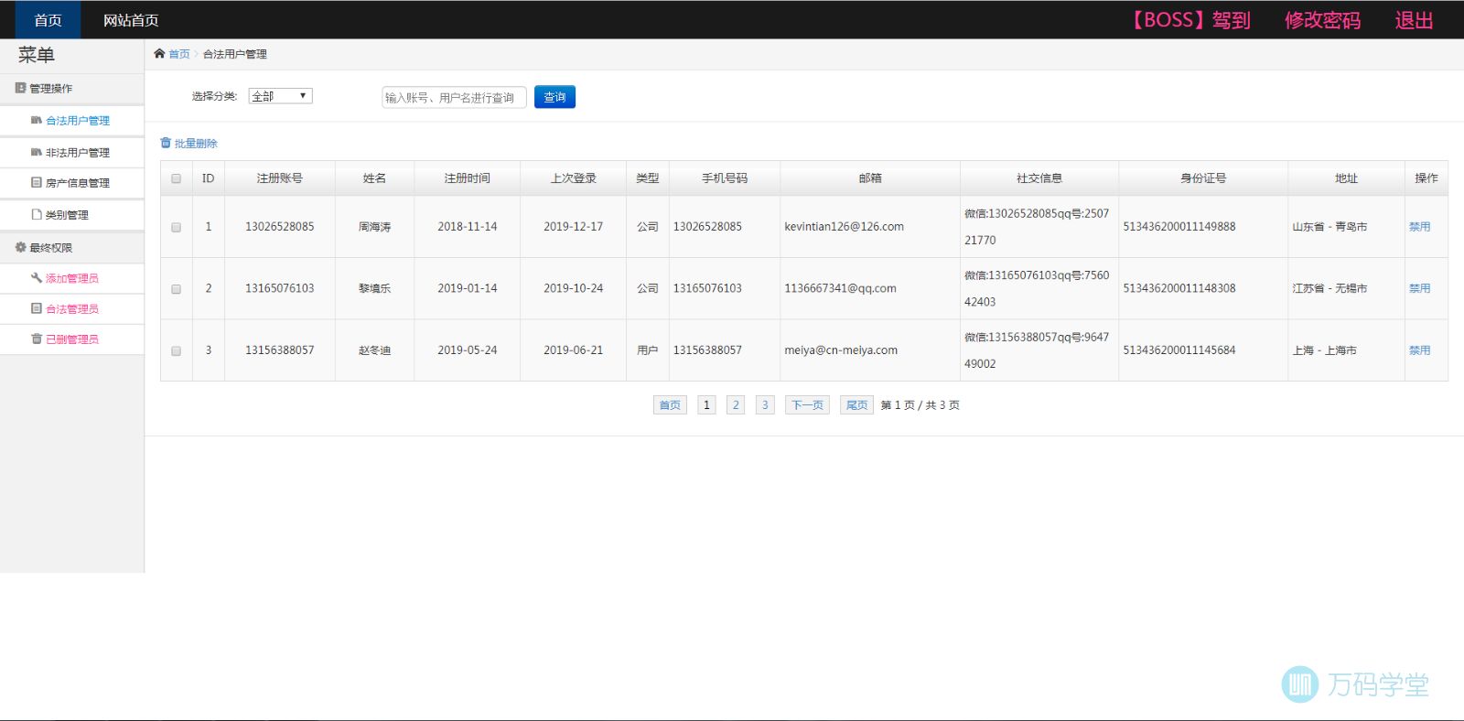The width and height of the screenshot is (1464, 721).
Task: Go to page 2 in pagination
Action: tap(736, 405)
